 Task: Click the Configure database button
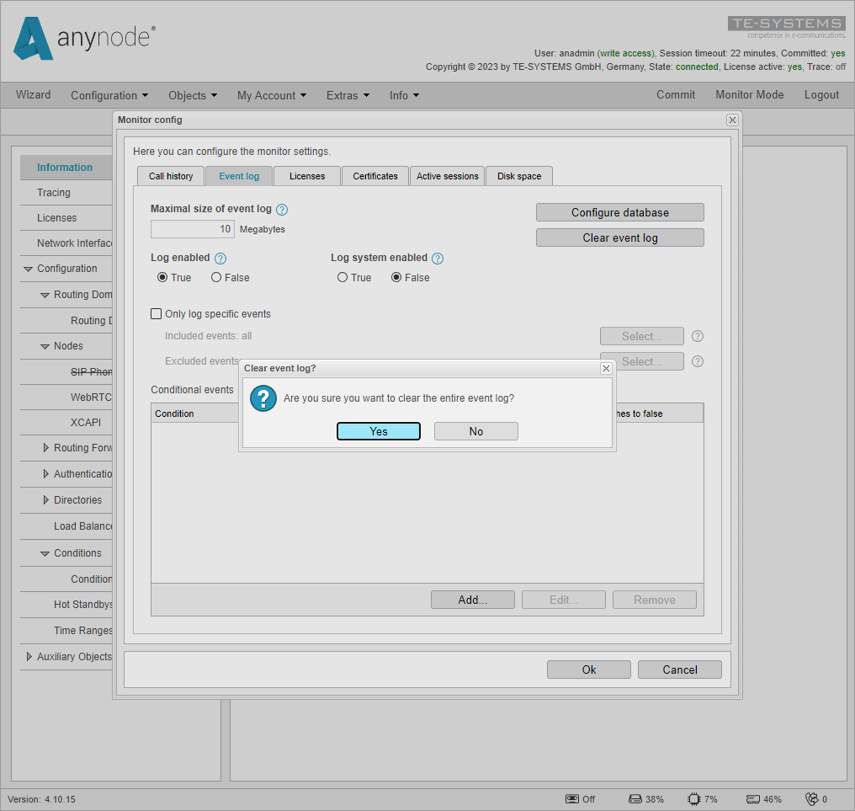619,212
